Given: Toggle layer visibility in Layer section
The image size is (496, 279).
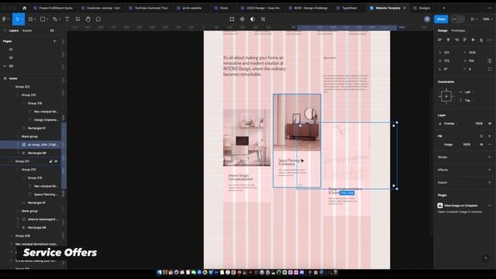Looking at the screenshot, I should [x=490, y=124].
